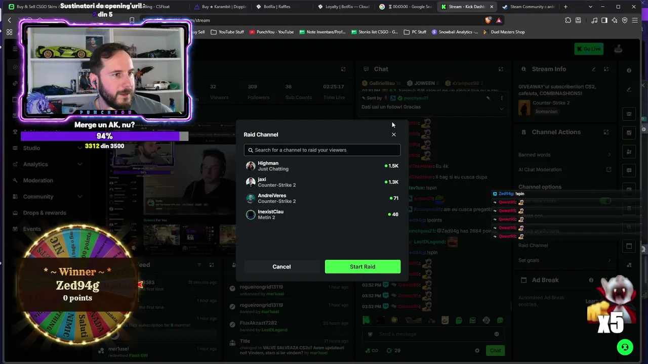Click the right rail chat bubble icon

pos(629,170)
